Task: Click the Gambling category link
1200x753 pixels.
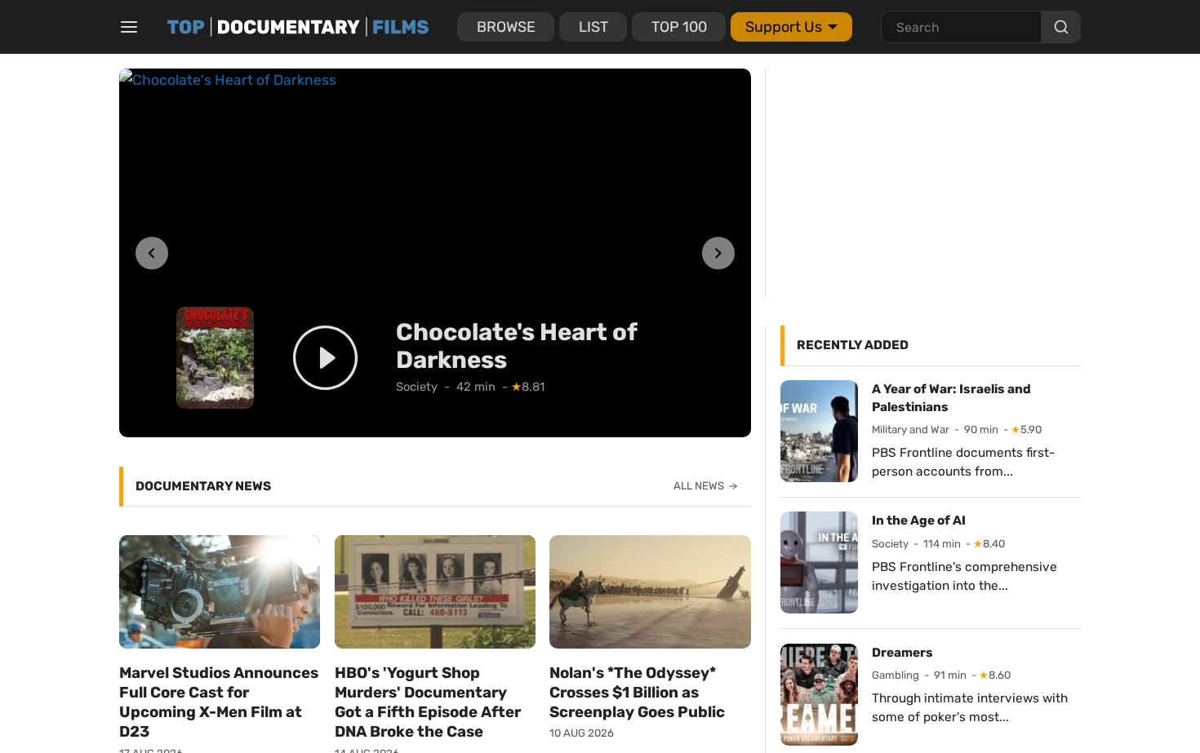Action: click(895, 675)
